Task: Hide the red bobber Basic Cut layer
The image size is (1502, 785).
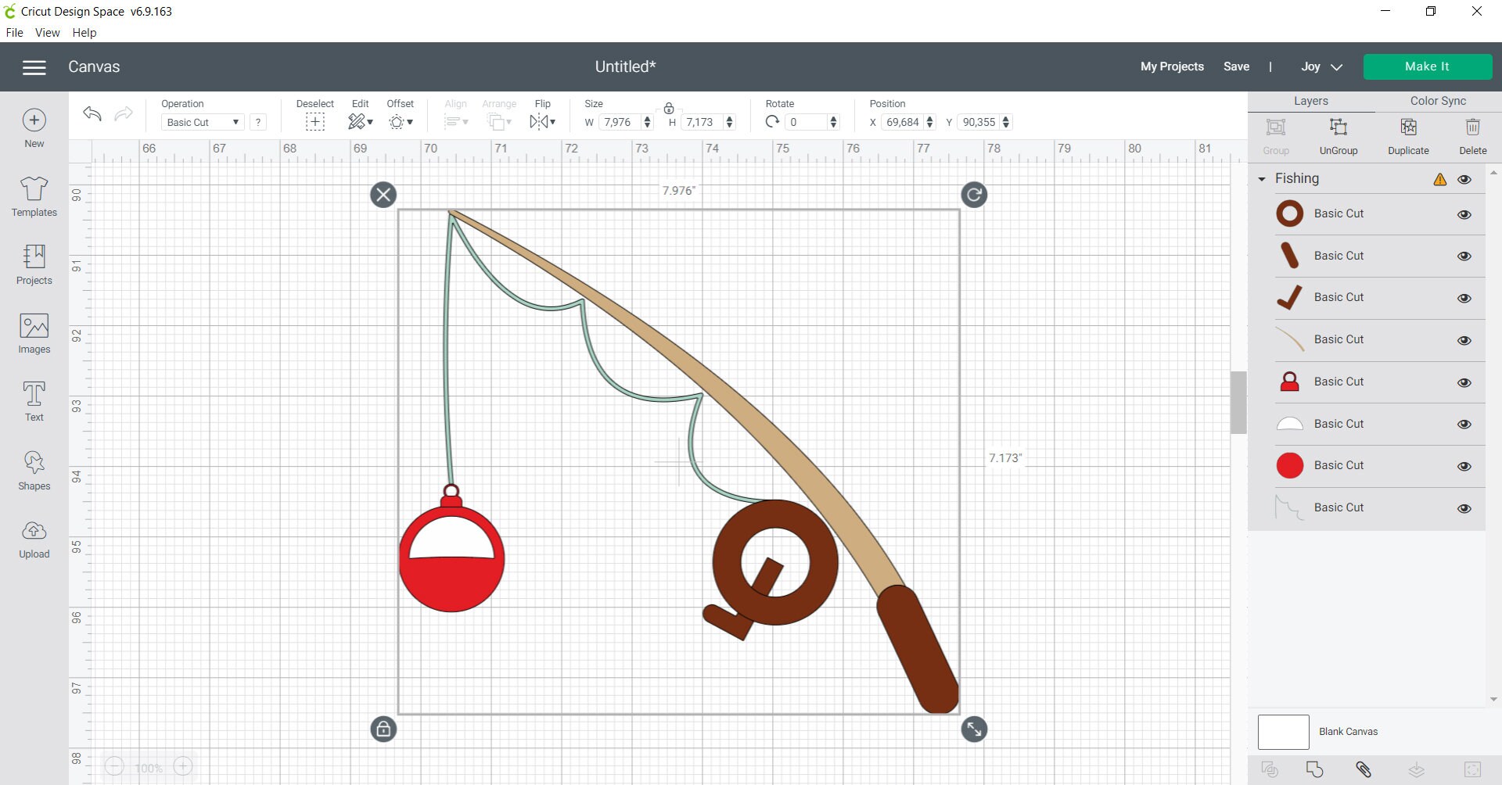Action: [1464, 466]
